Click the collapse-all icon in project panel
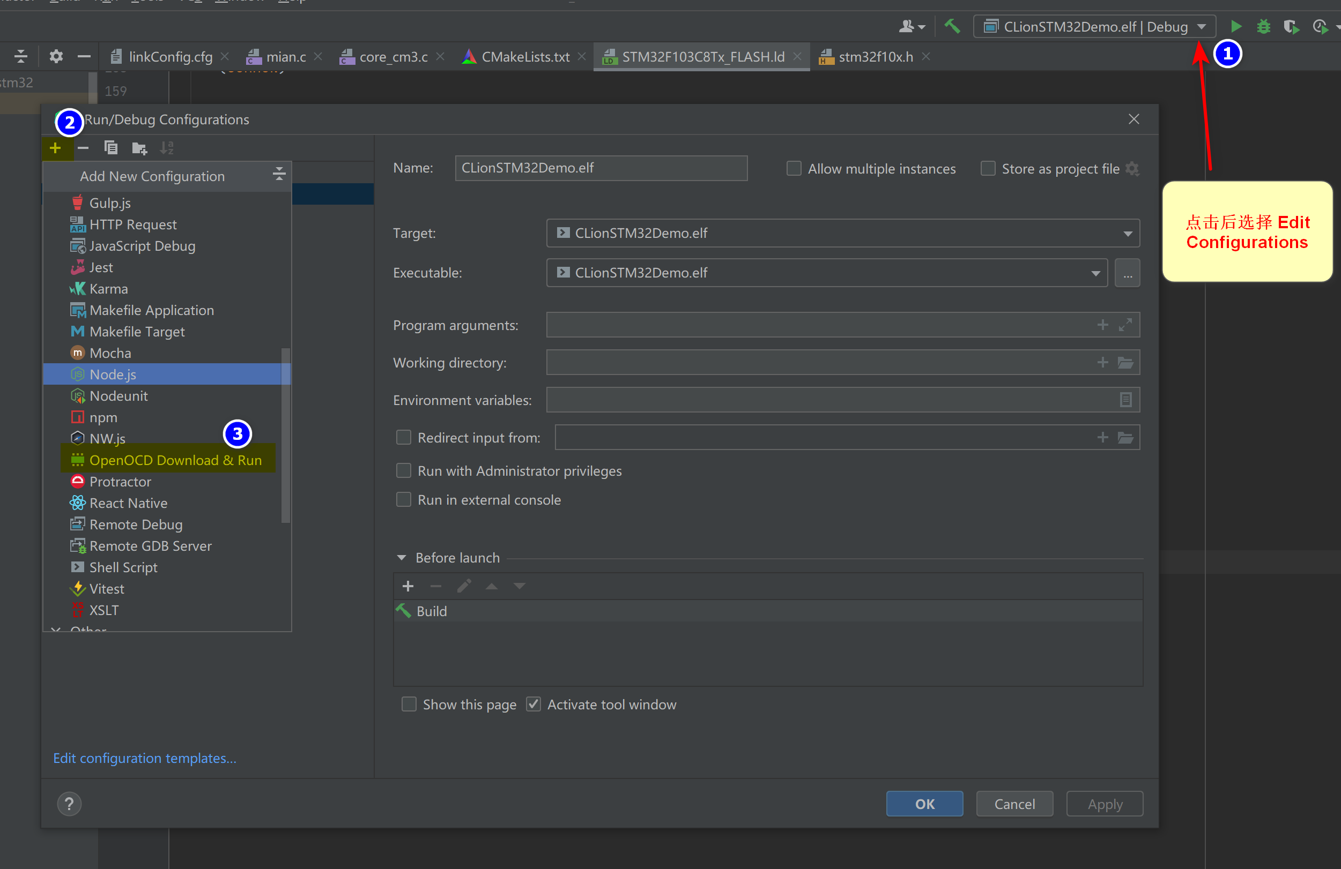The height and width of the screenshot is (869, 1341). click(21, 56)
